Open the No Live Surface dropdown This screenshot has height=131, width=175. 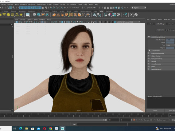coord(75,8)
